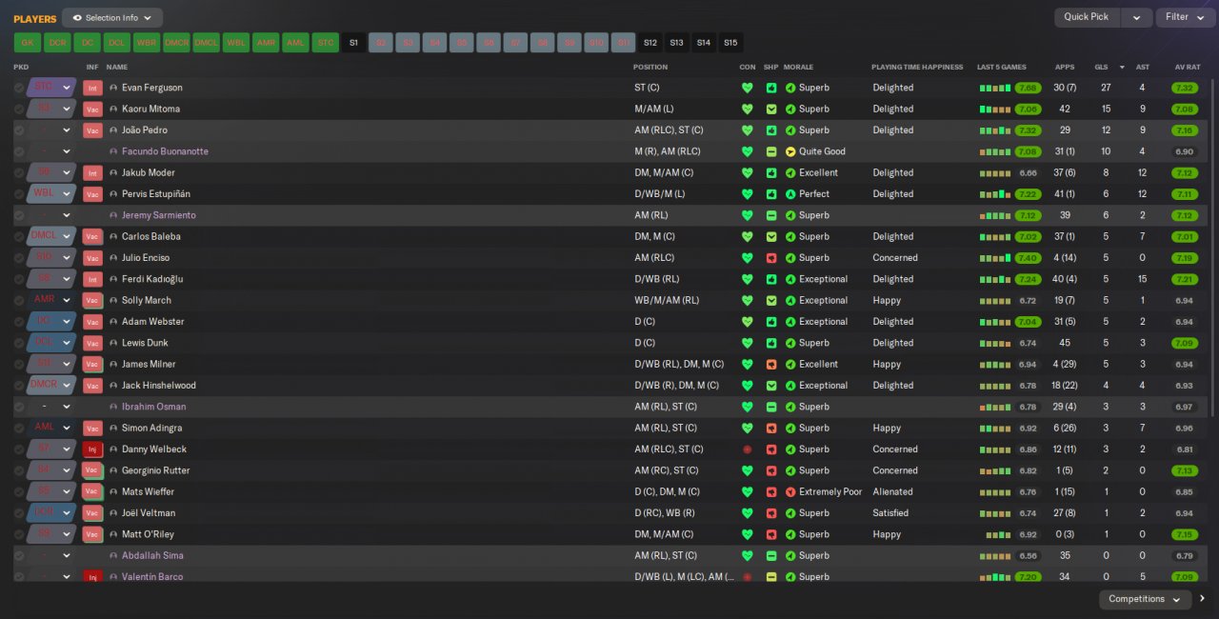1219x619 pixels.
Task: Click the player icon beside Lewis Dunk
Action: (x=113, y=343)
